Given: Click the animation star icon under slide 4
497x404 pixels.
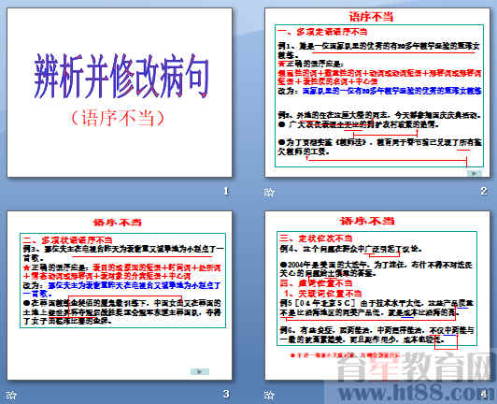Looking at the screenshot, I should coord(269,395).
